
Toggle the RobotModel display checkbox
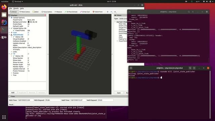(28, 35)
